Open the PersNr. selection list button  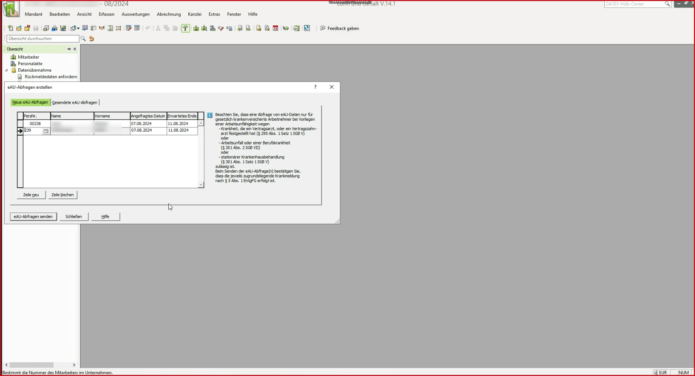coord(46,131)
